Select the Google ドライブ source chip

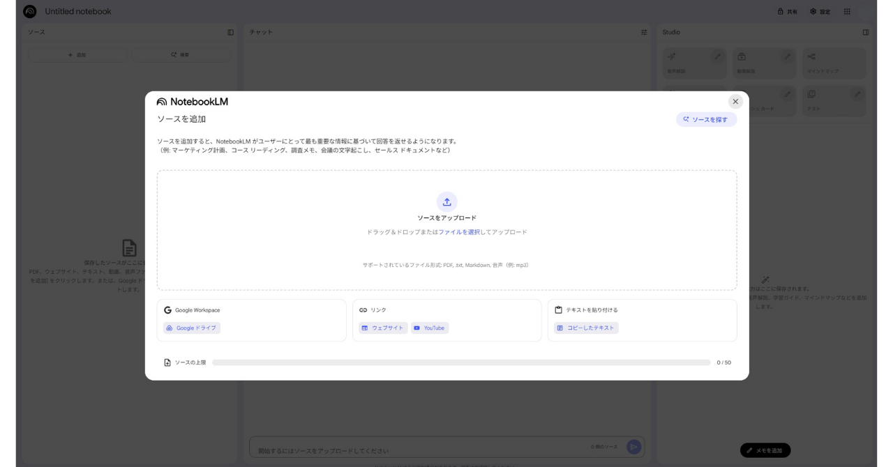(192, 328)
